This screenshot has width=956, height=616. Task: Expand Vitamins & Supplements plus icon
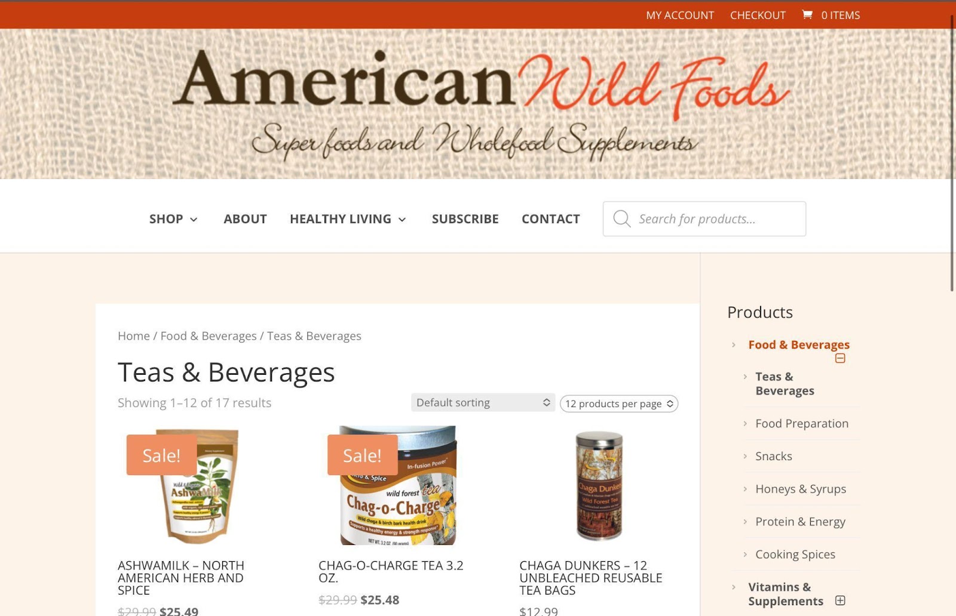(x=840, y=600)
